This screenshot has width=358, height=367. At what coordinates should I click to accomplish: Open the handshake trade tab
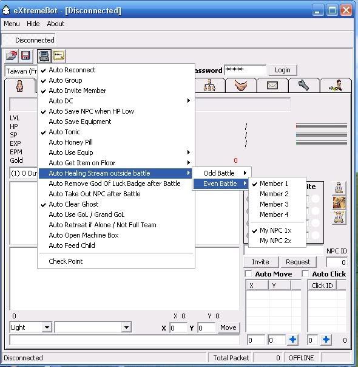(x=241, y=86)
